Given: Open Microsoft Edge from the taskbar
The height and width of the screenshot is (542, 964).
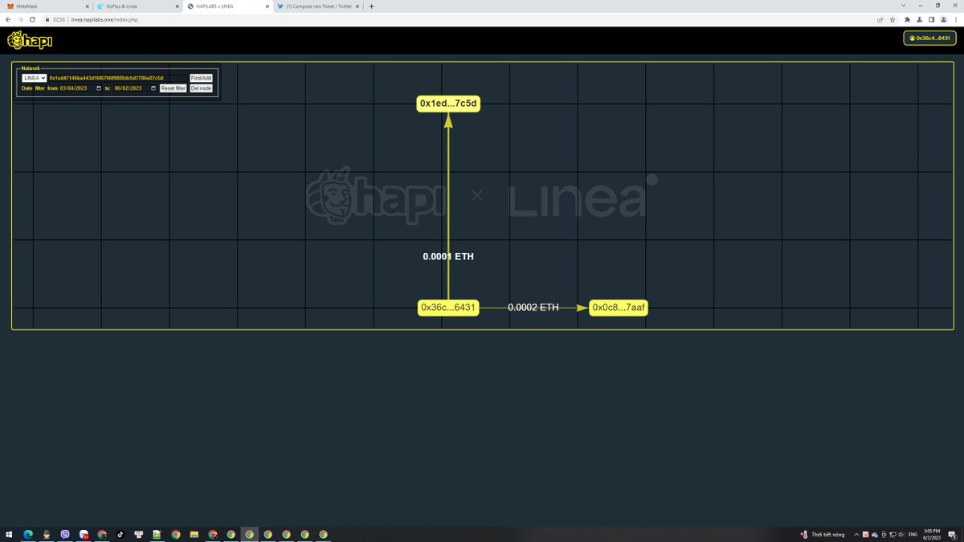Looking at the screenshot, I should (x=27, y=534).
